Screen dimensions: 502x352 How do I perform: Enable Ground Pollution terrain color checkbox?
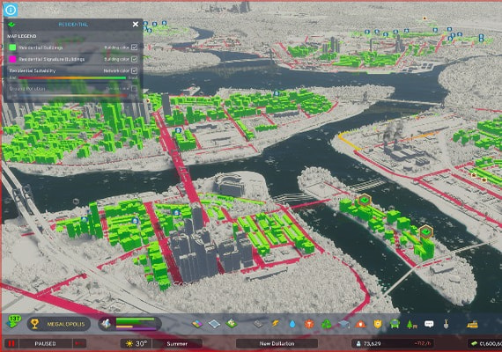134,88
